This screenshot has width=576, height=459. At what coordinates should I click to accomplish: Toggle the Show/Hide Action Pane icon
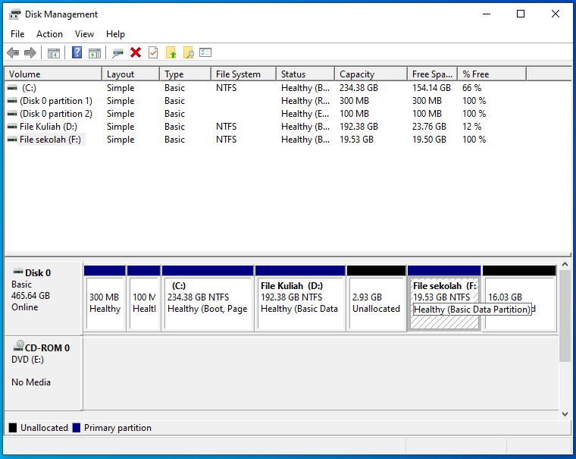pos(95,52)
